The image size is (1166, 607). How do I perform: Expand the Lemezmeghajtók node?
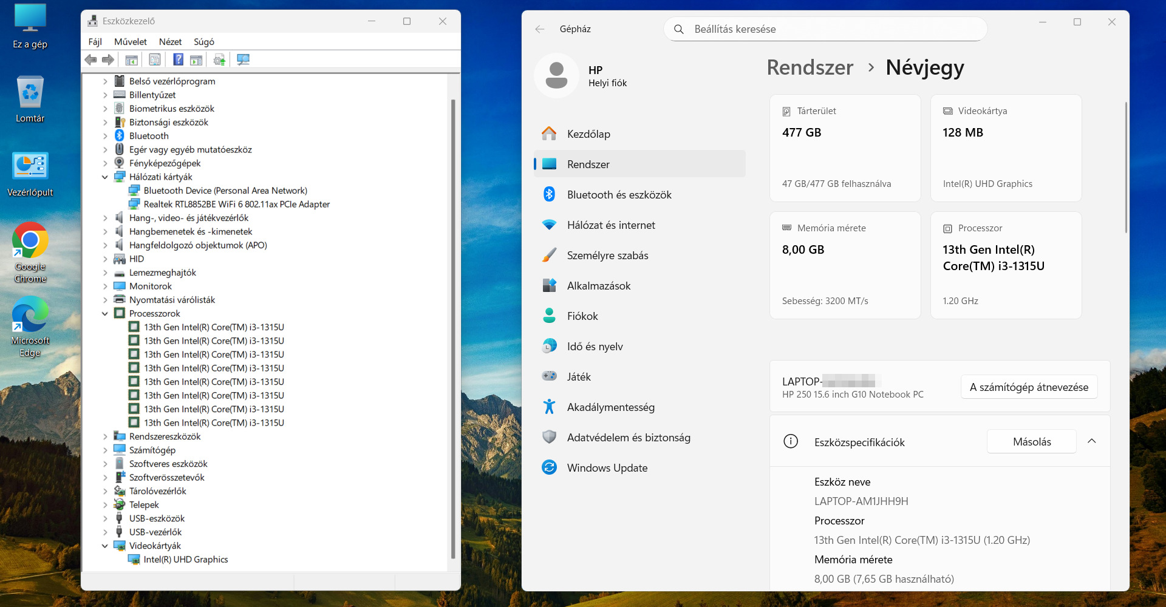[105, 273]
